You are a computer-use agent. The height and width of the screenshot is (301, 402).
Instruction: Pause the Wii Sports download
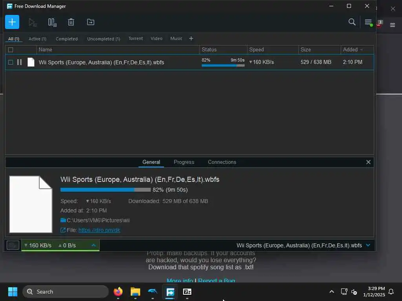[19, 62]
